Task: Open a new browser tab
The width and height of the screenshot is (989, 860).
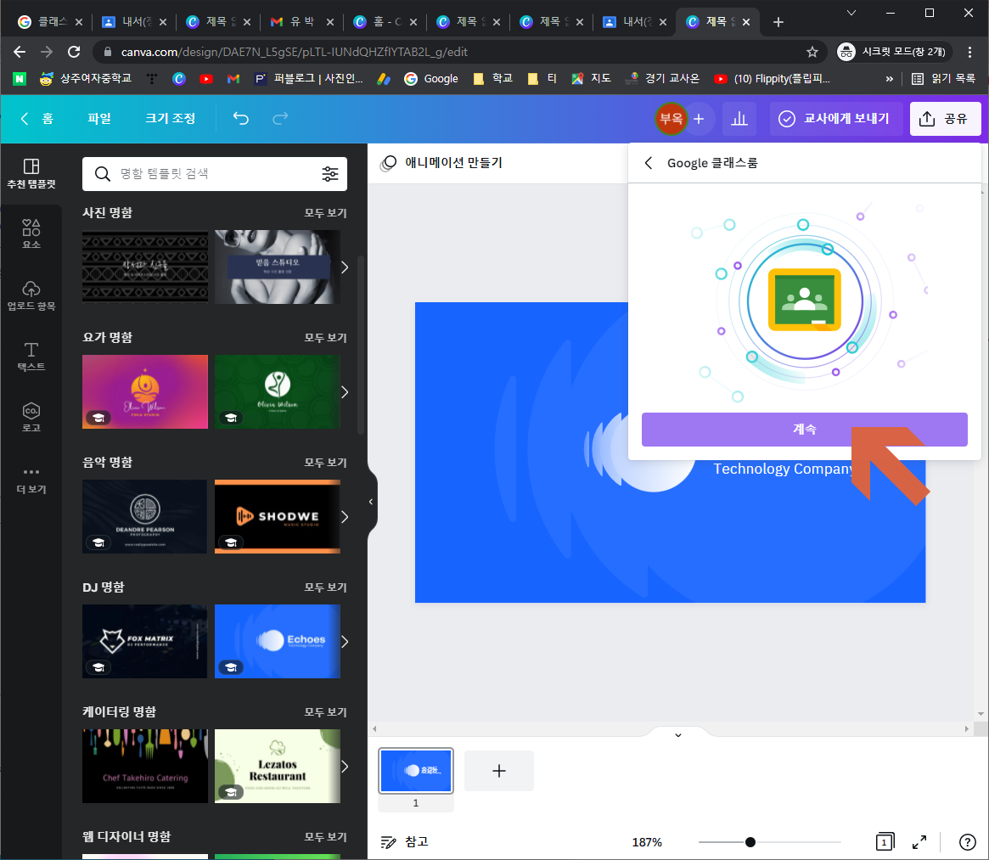Action: pyautogui.click(x=778, y=22)
